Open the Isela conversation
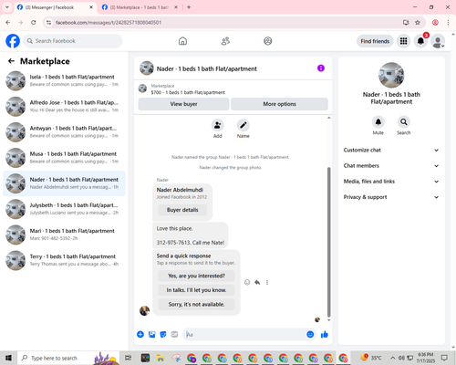This screenshot has width=456, height=365. (x=64, y=80)
